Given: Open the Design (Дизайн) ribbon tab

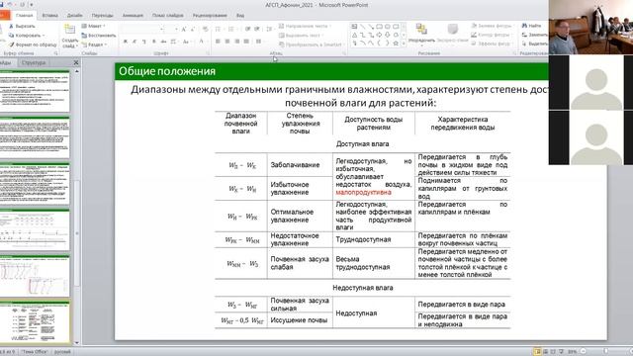Looking at the screenshot, I should point(75,16).
